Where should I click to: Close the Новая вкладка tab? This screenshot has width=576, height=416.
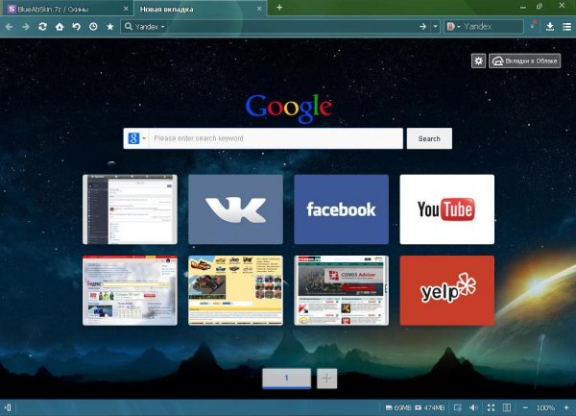pos(259,8)
